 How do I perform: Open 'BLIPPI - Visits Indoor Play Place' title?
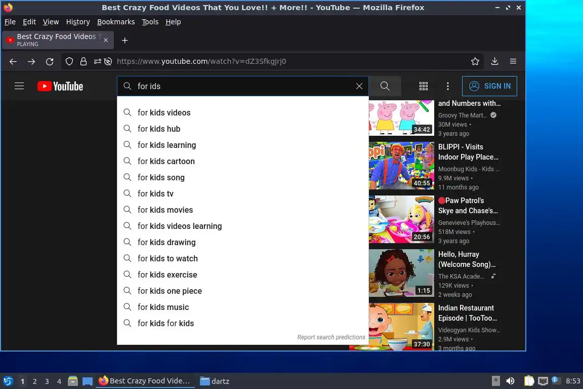pos(468,152)
